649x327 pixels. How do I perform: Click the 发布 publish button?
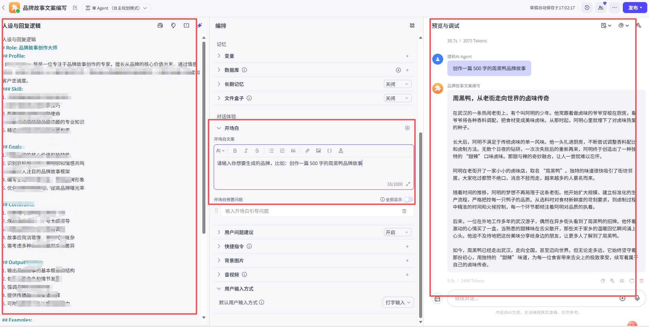635,8
